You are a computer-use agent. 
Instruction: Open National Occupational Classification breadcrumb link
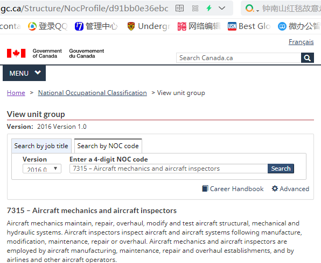(x=92, y=93)
